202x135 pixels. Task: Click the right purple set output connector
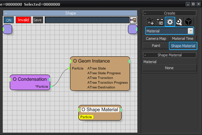pyautogui.click(x=133, y=29)
